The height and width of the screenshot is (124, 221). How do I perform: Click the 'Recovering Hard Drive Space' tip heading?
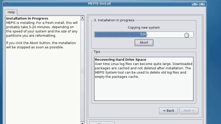(x=121, y=60)
